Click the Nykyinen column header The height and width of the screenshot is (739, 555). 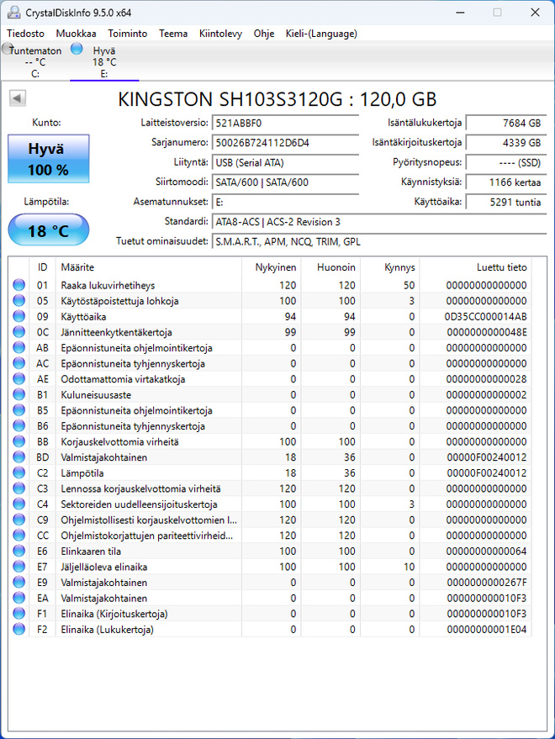(272, 267)
